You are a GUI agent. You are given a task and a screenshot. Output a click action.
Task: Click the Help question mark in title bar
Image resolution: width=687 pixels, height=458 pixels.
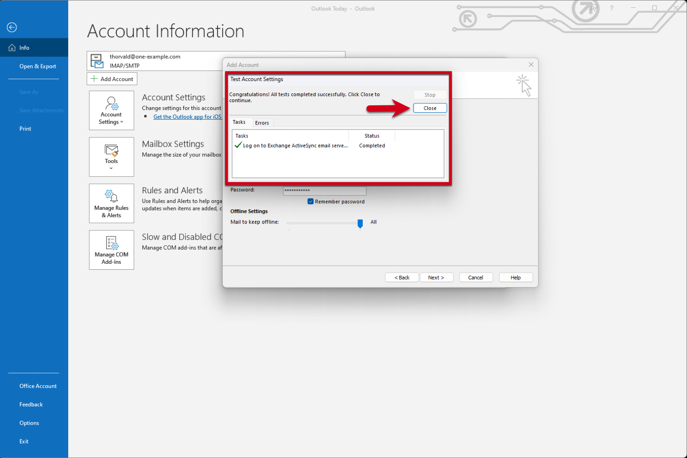(x=611, y=8)
